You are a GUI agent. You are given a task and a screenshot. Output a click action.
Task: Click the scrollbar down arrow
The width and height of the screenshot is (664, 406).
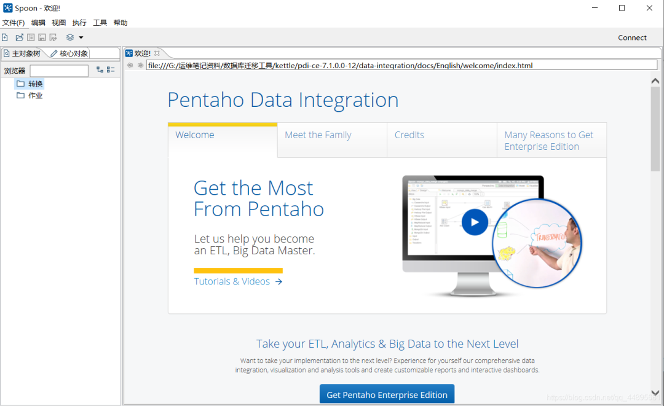(655, 393)
